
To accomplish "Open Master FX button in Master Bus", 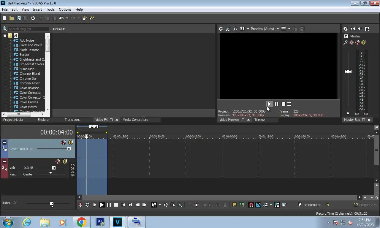I will (346, 42).
